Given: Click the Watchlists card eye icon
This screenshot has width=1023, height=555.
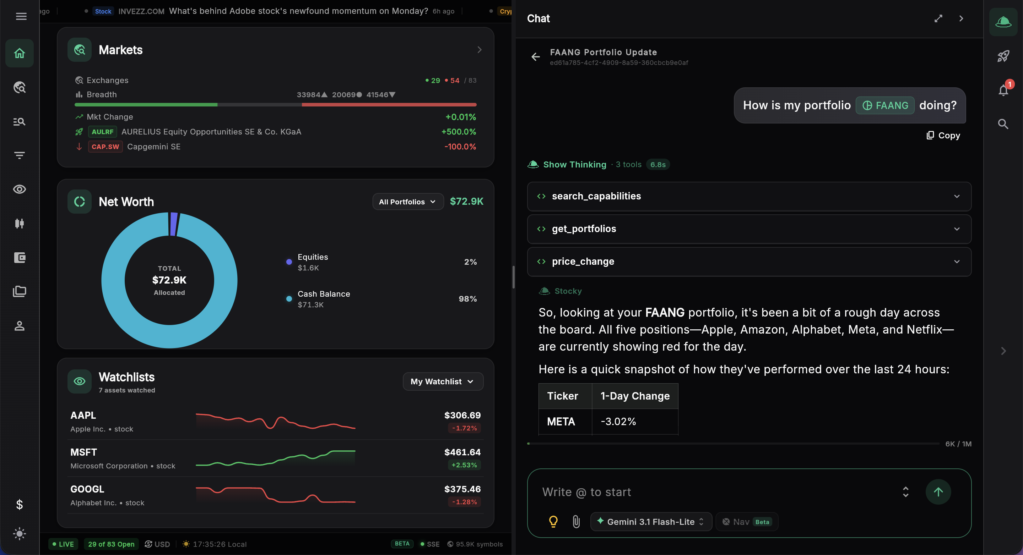Looking at the screenshot, I should tap(80, 381).
